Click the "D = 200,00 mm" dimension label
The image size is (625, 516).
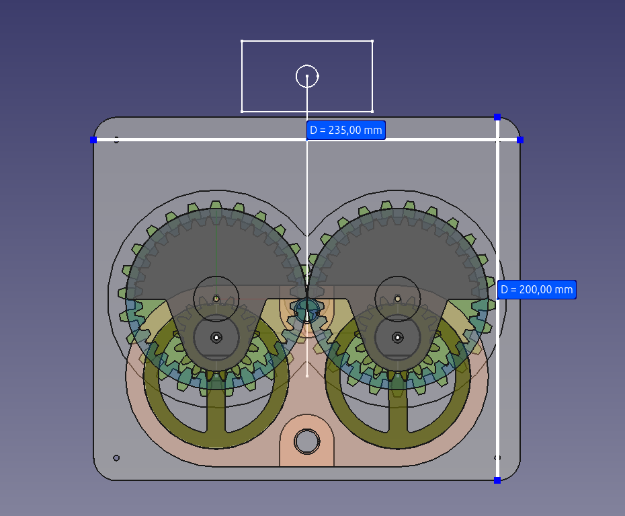[x=536, y=290]
